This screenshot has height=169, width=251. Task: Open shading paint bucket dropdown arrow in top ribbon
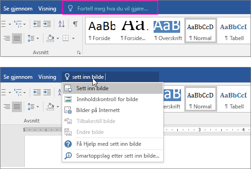click(x=58, y=38)
